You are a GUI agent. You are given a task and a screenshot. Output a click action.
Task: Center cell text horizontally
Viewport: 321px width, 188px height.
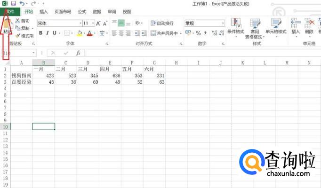tap(121, 33)
